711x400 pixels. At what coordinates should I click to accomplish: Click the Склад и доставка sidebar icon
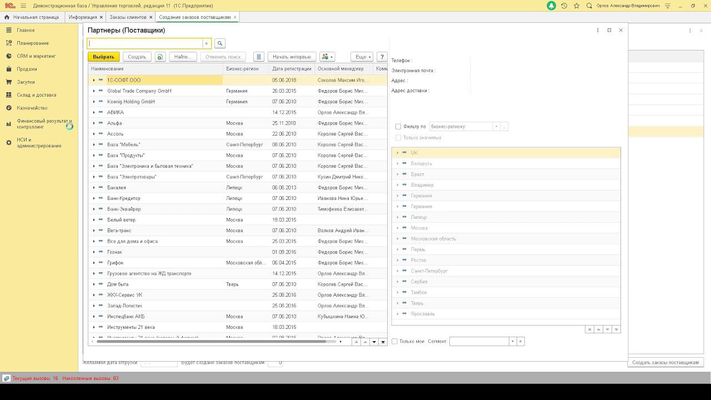point(9,95)
